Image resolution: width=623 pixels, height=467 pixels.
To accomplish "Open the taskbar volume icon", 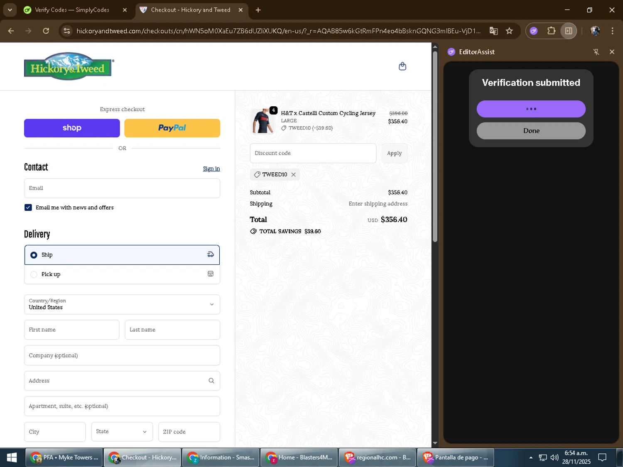I will (x=554, y=457).
